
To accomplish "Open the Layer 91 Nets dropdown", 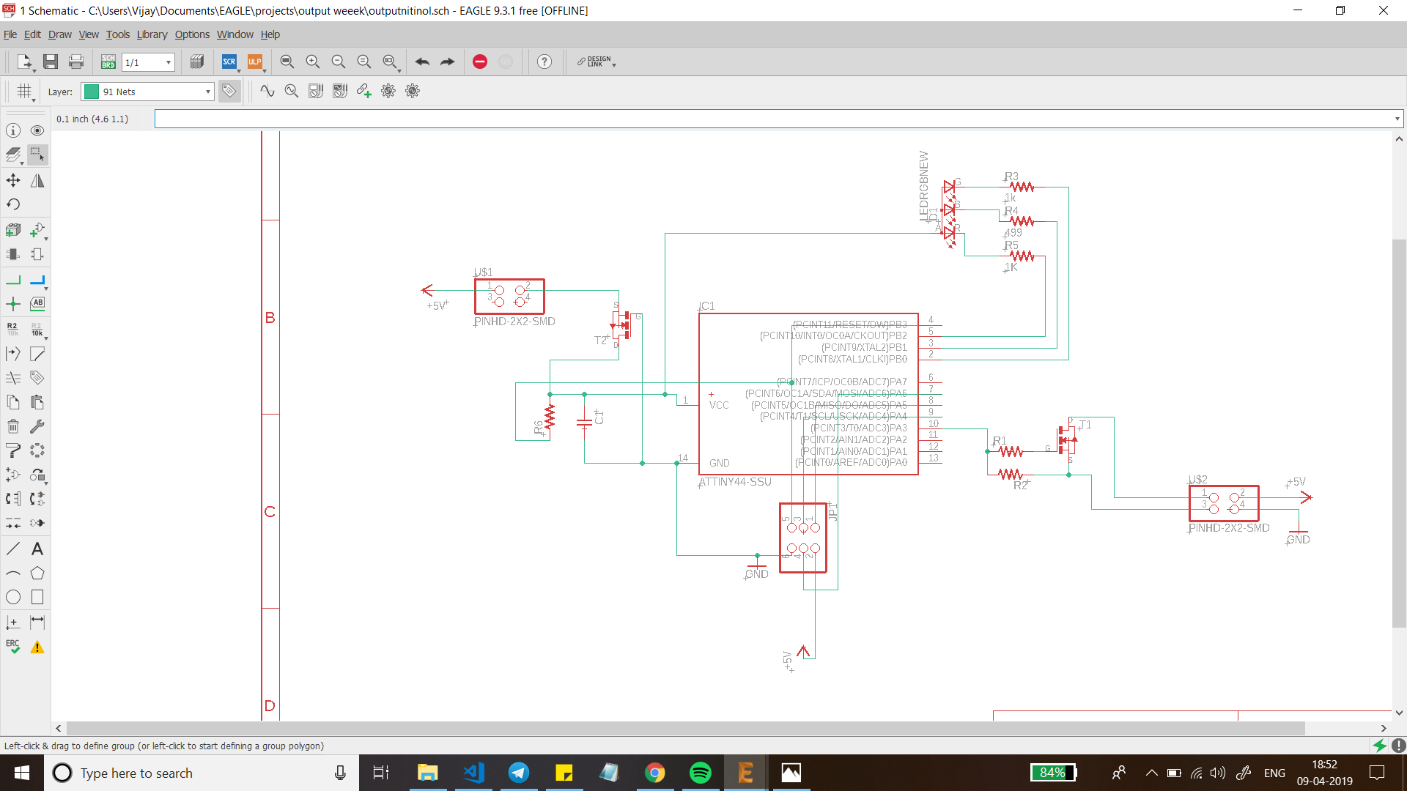I will tap(208, 92).
